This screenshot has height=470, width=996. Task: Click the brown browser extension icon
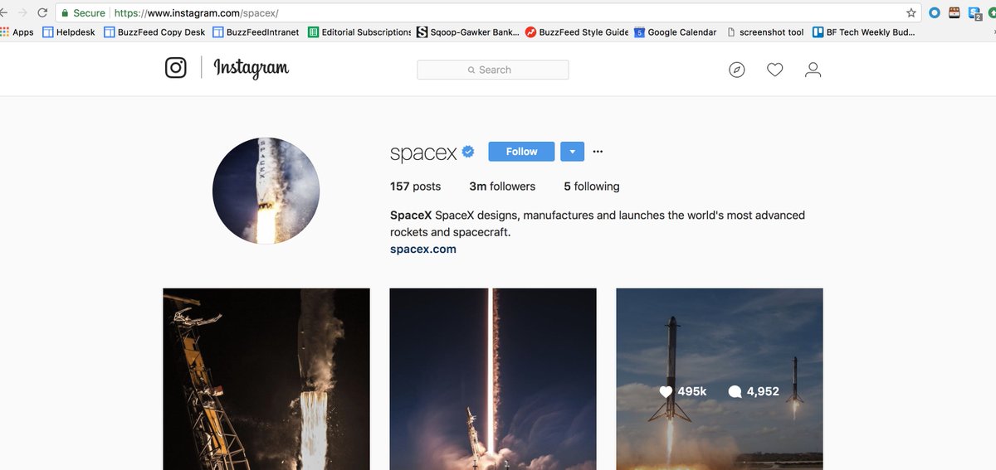tap(954, 13)
